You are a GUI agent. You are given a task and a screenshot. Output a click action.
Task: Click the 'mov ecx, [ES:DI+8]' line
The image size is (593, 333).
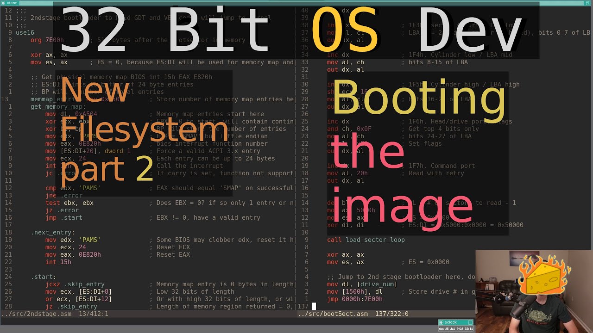click(79, 291)
